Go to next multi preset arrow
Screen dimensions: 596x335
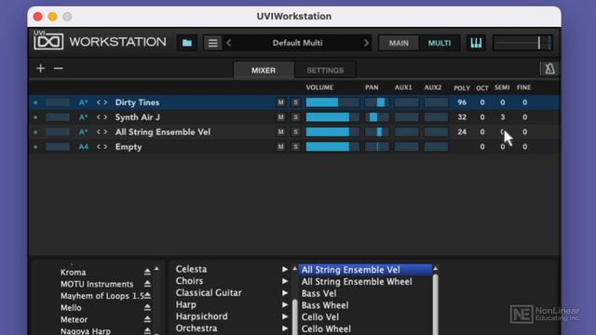point(366,43)
